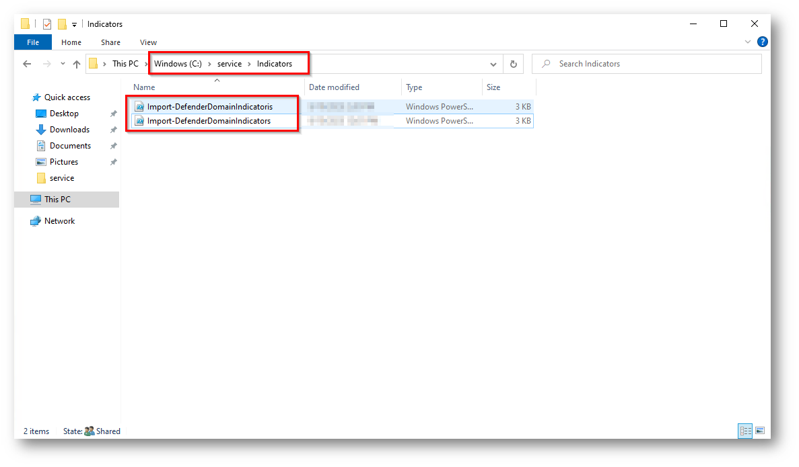
Task: Open the Share ribbon tab
Action: [x=110, y=42]
